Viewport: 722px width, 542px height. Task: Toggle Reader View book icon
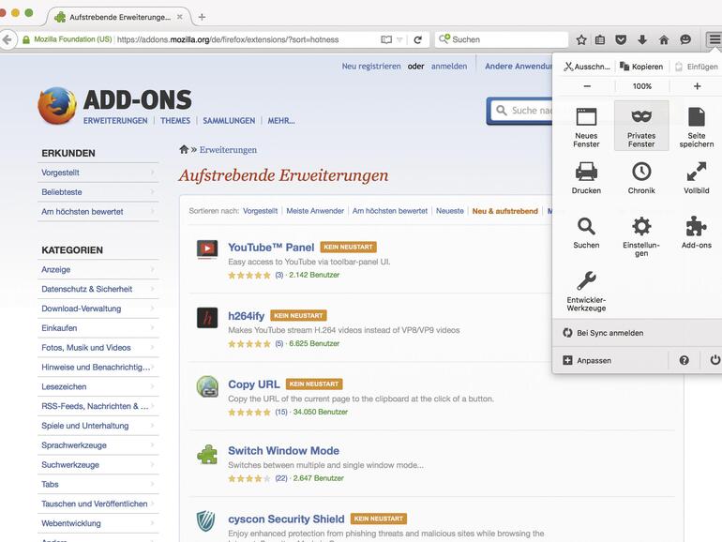[x=386, y=39]
